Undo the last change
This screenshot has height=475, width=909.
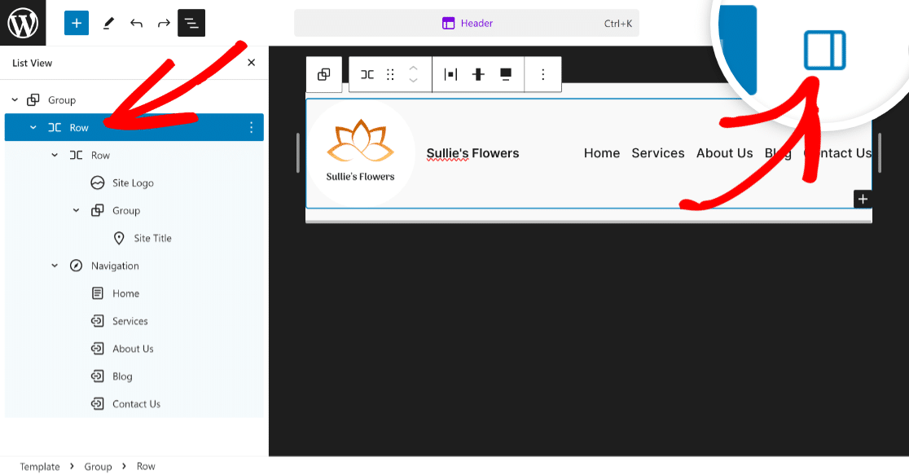tap(136, 23)
